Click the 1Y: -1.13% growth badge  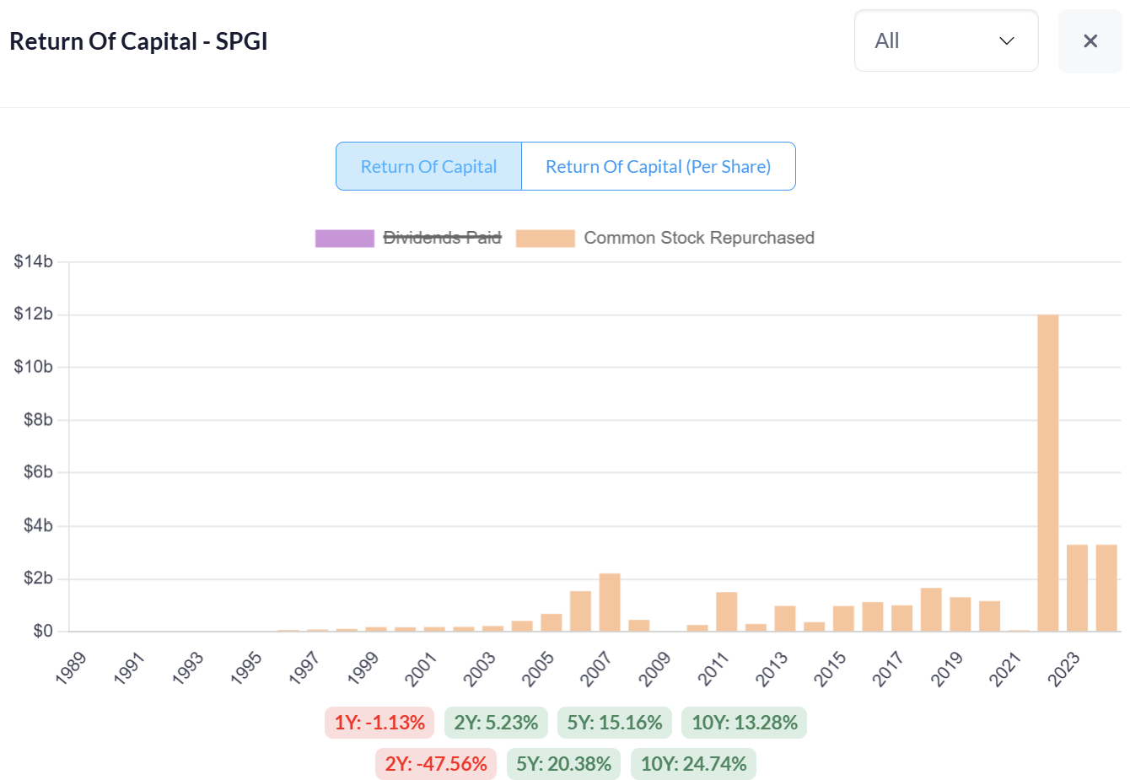[x=379, y=723]
